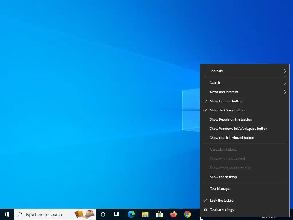Launch Google Chrome from the taskbar
293x220 pixels.
(187, 214)
